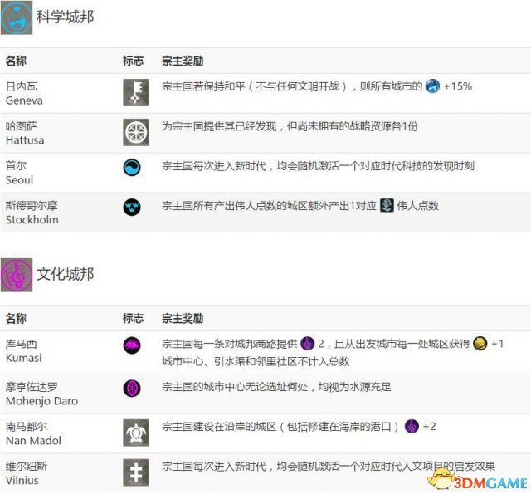Click the culture icon in Nan Madol row
This screenshot has width=531, height=494.
pos(412,426)
